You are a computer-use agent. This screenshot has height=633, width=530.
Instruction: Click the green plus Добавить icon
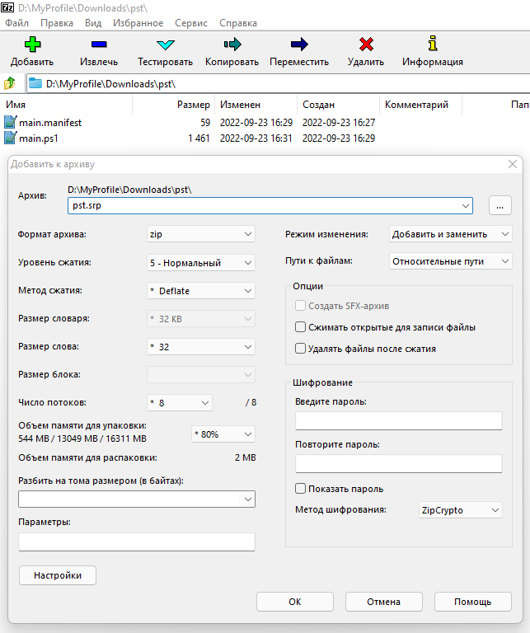tap(32, 45)
